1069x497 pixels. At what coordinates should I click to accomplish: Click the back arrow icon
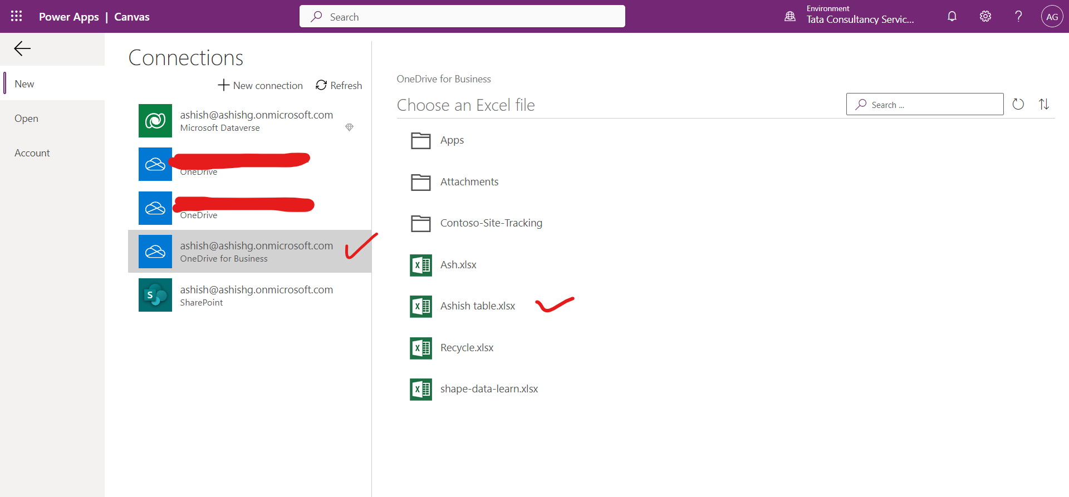[22, 49]
